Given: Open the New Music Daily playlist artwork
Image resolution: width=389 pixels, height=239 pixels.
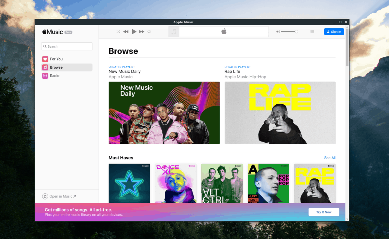Looking at the screenshot, I should coord(164,113).
